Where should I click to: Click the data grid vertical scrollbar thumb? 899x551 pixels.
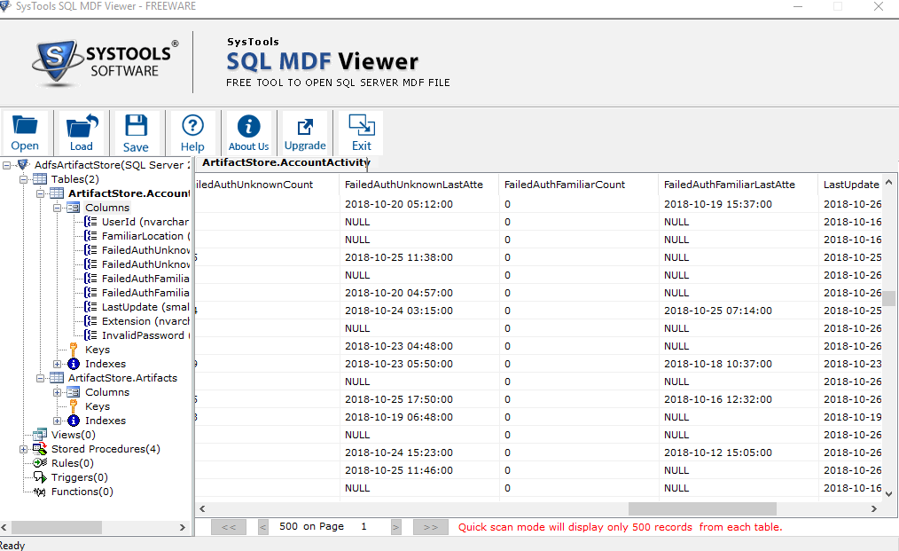tap(888, 298)
